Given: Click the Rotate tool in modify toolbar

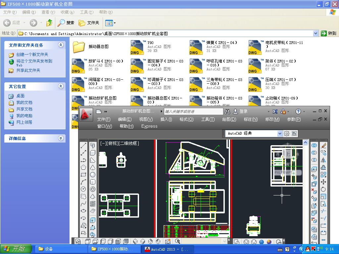Looking at the screenshot, I should click(x=323, y=189).
